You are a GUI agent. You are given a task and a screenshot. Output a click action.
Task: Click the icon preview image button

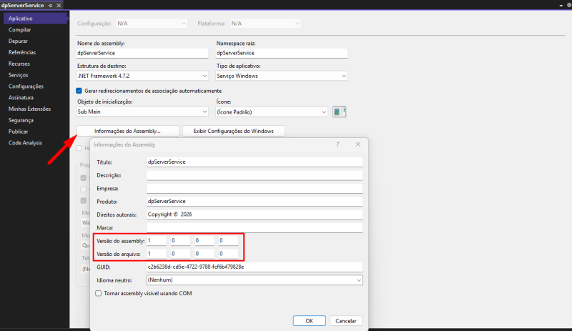click(x=339, y=112)
